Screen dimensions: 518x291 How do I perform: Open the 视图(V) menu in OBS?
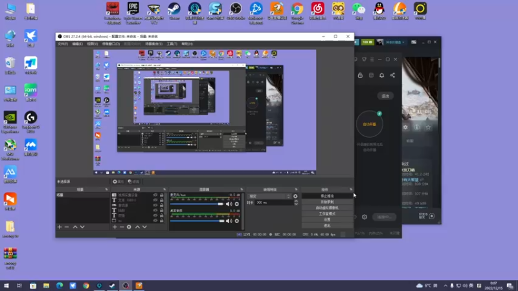(92, 44)
